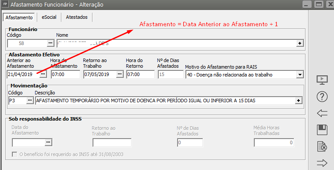334x170 pixels.
Task: Switch to the eSocial tab
Action: [49, 17]
